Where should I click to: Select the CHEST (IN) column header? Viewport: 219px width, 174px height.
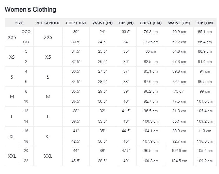[x=76, y=23]
